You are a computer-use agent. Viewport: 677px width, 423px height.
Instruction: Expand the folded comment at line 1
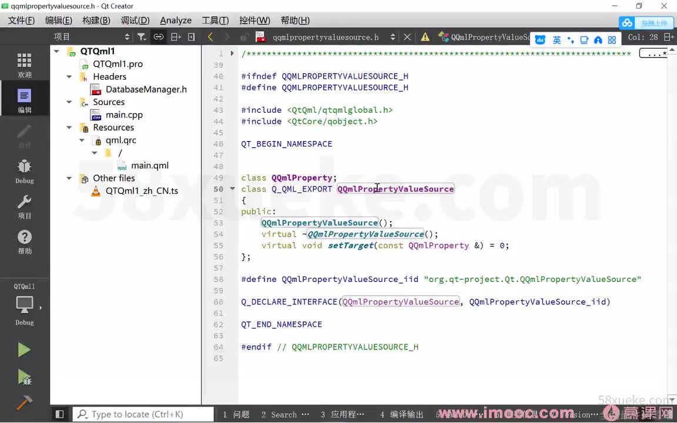point(232,53)
